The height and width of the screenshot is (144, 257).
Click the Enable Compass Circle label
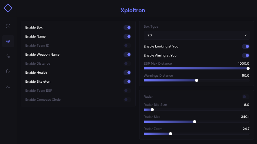click(43, 100)
